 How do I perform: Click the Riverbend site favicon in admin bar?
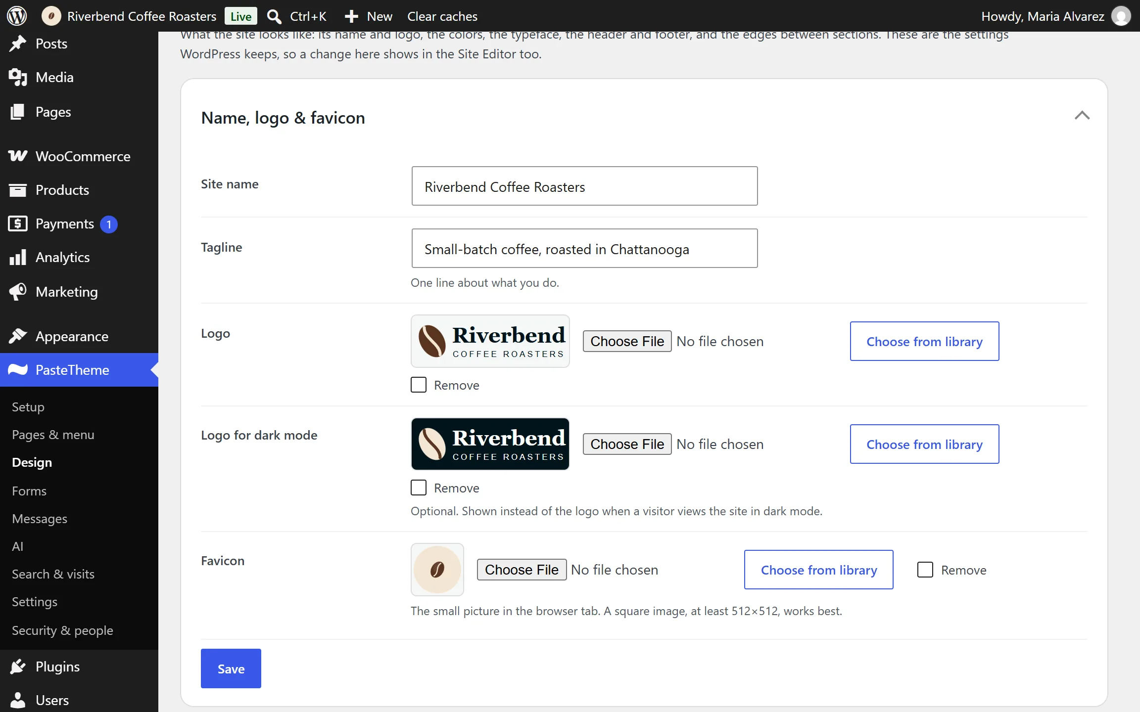(x=51, y=16)
